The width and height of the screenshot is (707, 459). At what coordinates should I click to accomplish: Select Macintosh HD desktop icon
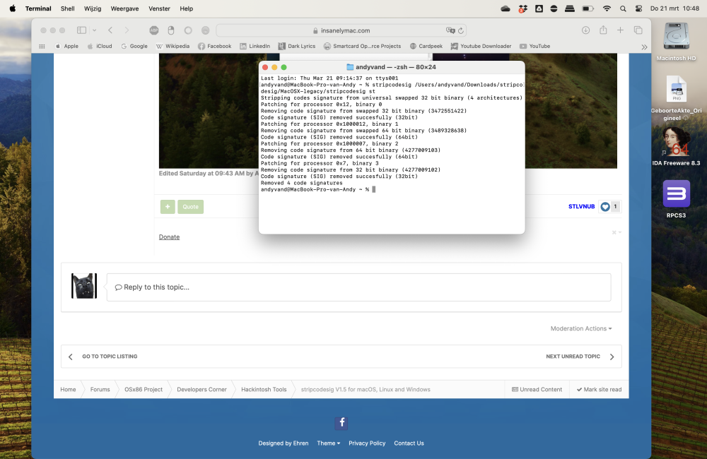click(x=676, y=42)
